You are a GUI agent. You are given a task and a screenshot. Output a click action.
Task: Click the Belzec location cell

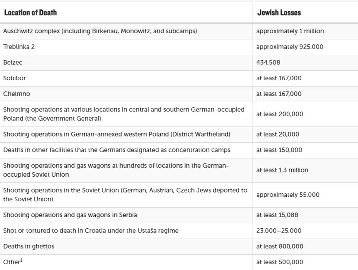[13, 62]
